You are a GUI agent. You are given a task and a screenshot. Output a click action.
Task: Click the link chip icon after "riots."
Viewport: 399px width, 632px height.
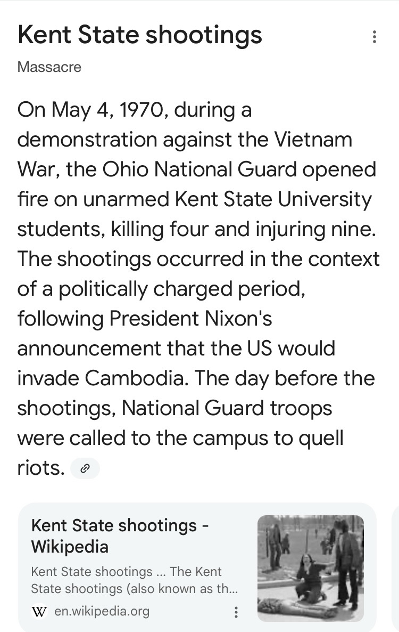tap(85, 469)
